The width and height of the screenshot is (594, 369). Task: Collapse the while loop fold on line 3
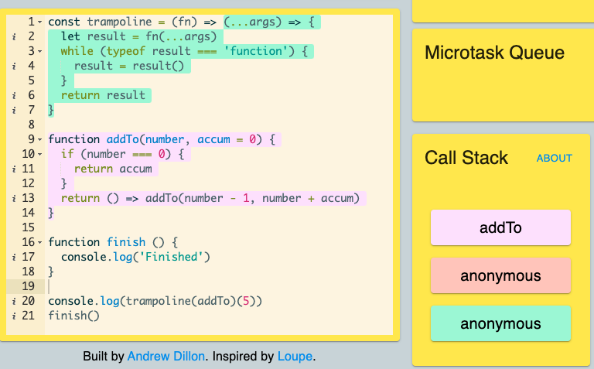40,52
